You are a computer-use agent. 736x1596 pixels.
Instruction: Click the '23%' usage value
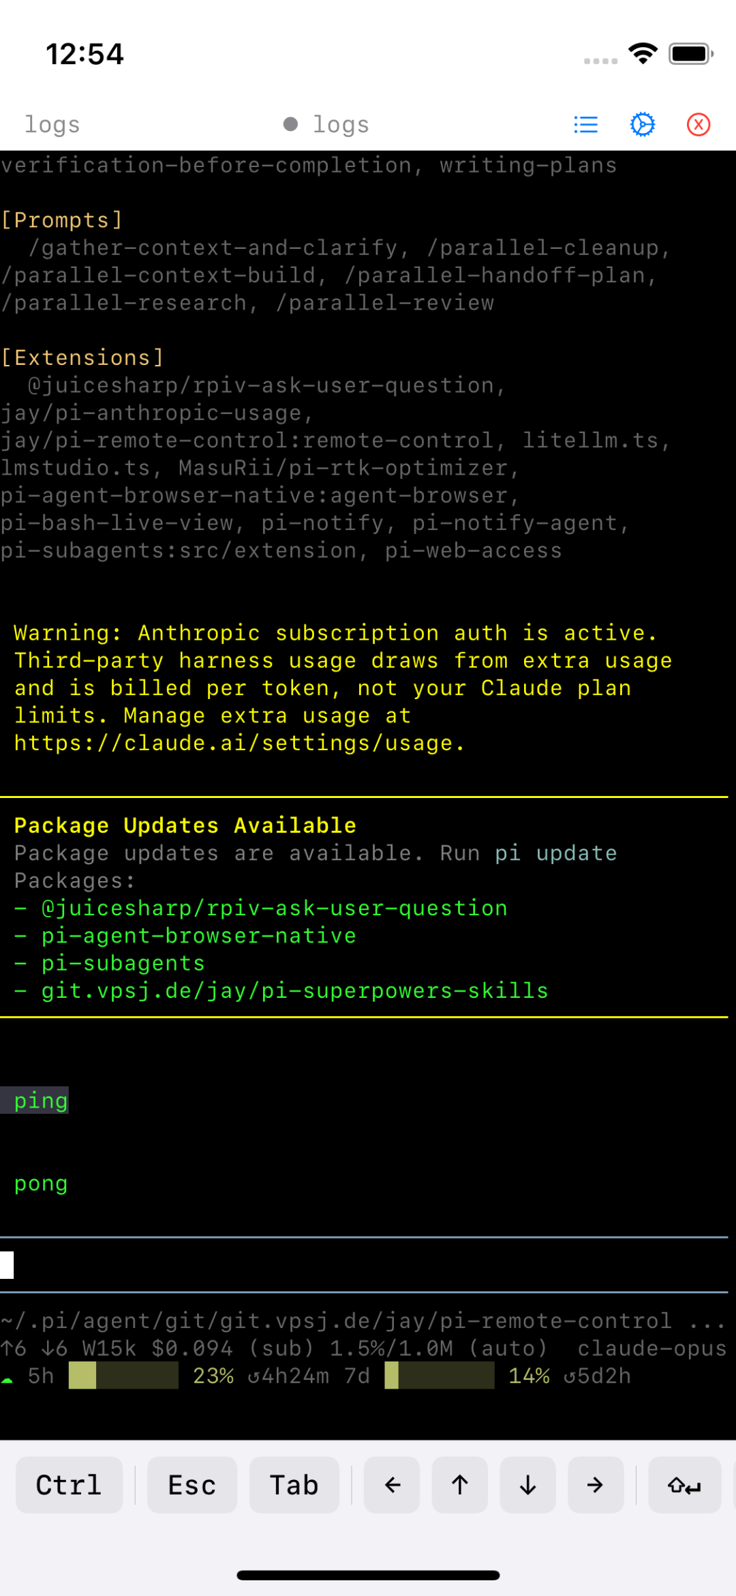(213, 1376)
